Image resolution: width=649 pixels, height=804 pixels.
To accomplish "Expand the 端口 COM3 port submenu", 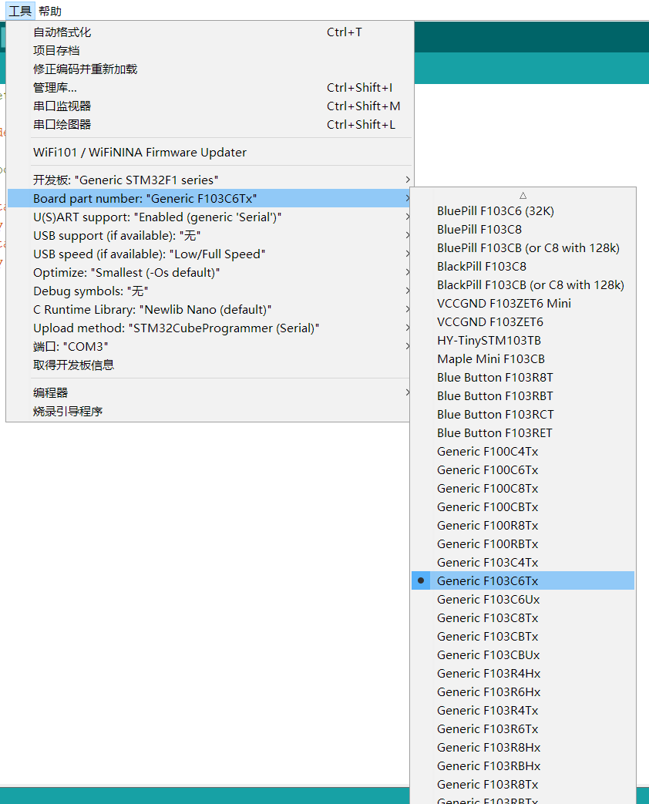I will tap(66, 346).
